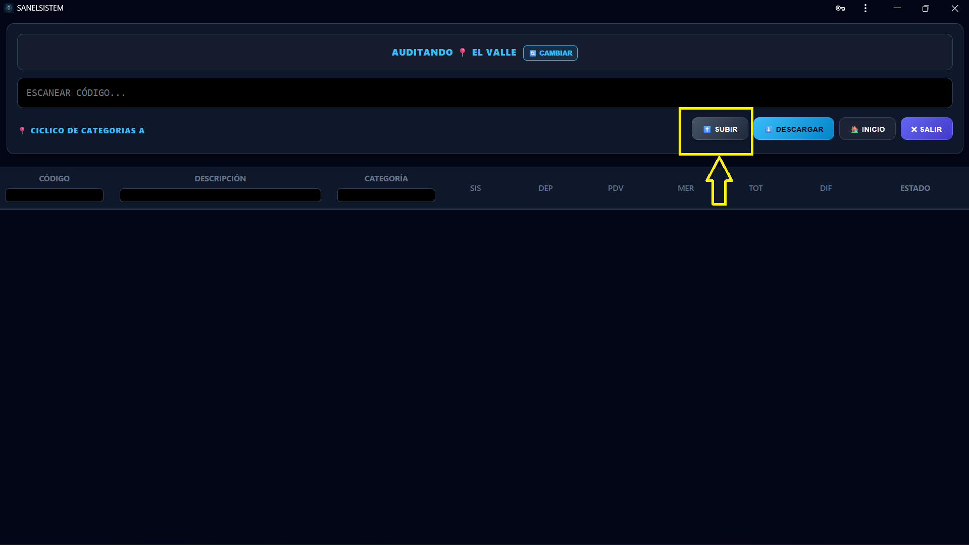The image size is (969, 545).
Task: Click the pin icon beside CICLICO DE CATEGORIAS
Action: 22,130
